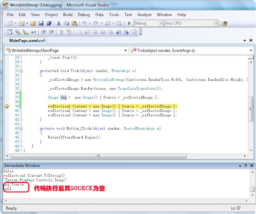
Task: Close the MainPage.xaml.cs document
Action: pyautogui.click(x=251, y=40)
